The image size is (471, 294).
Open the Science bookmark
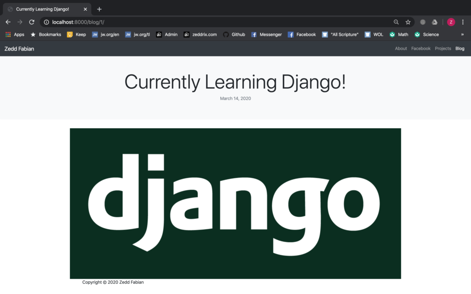(427, 34)
